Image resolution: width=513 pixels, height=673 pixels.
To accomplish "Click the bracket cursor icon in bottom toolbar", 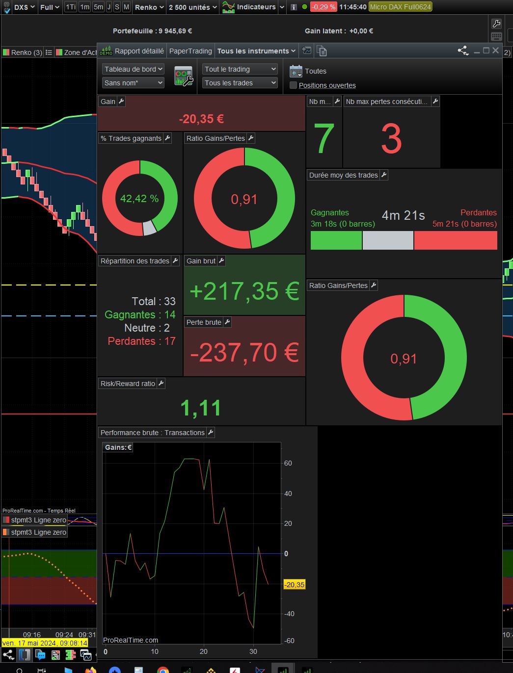I will 24,655.
